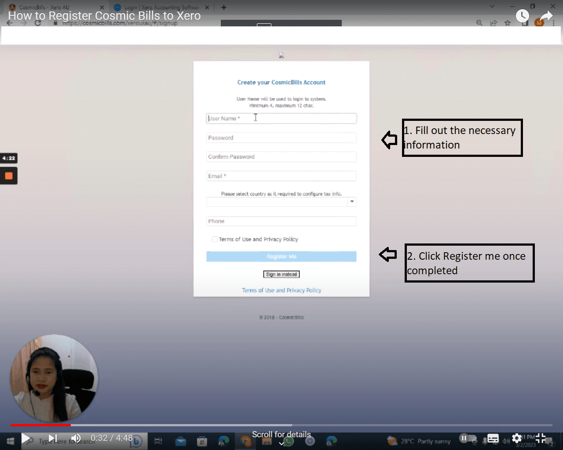Close the CosmicBills - Xero AU tab

pos(102,7)
